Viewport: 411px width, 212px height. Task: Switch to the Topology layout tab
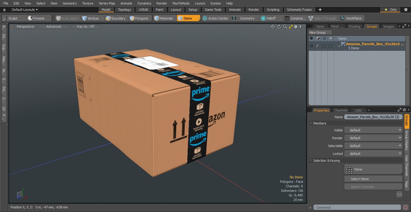click(x=124, y=10)
